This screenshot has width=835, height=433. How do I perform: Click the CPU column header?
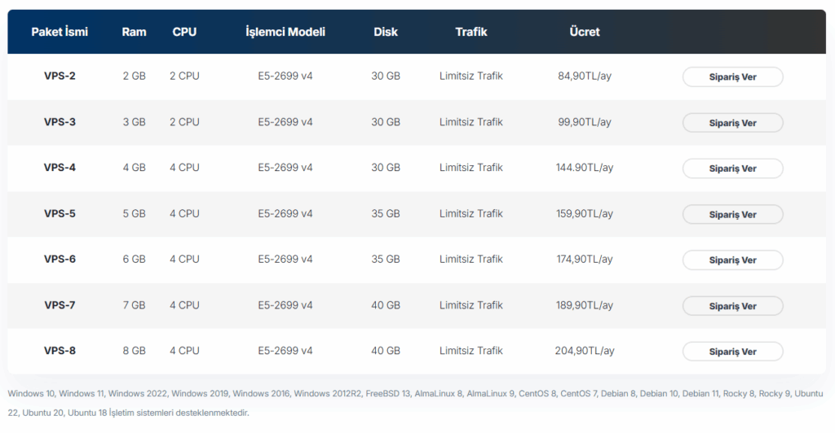pos(184,32)
